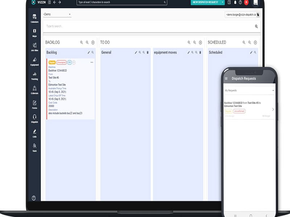Open My Requests dropdown on phone

[249, 90]
